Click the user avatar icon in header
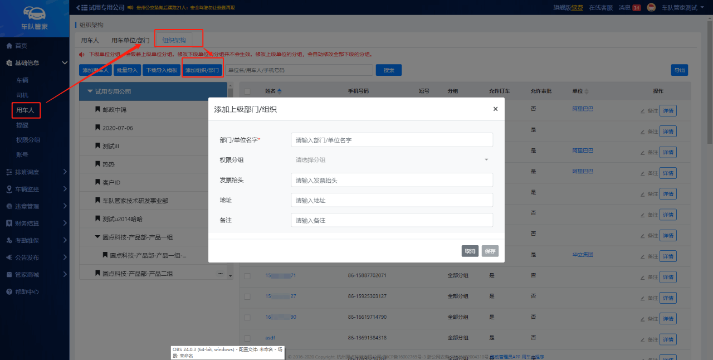Viewport: 713px width, 360px height. click(x=651, y=7)
